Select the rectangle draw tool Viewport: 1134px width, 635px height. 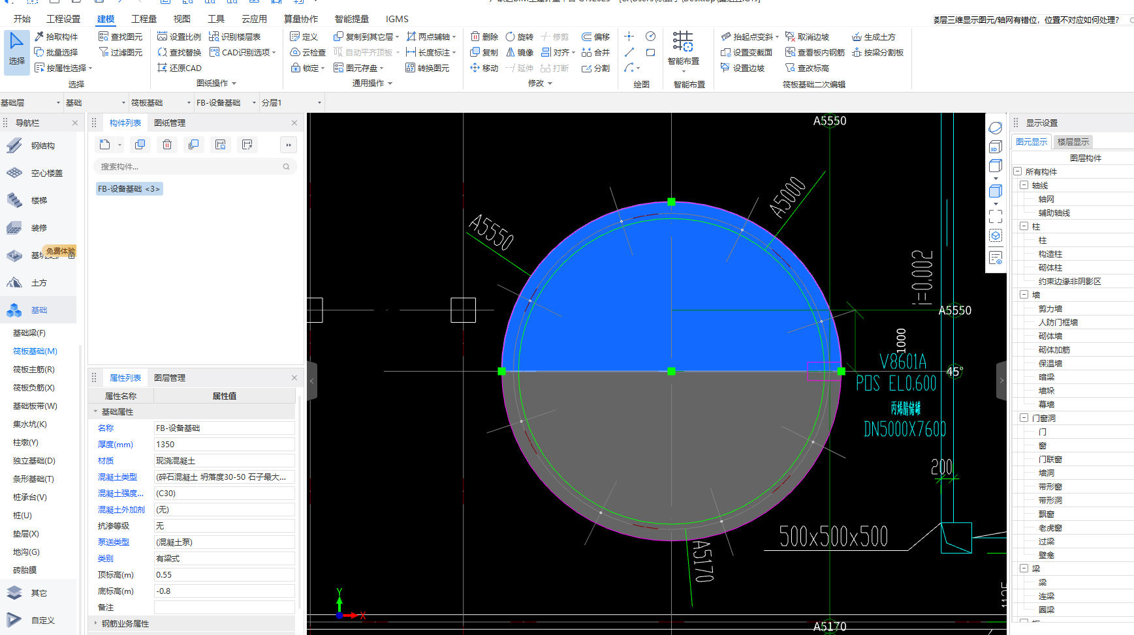(x=650, y=52)
